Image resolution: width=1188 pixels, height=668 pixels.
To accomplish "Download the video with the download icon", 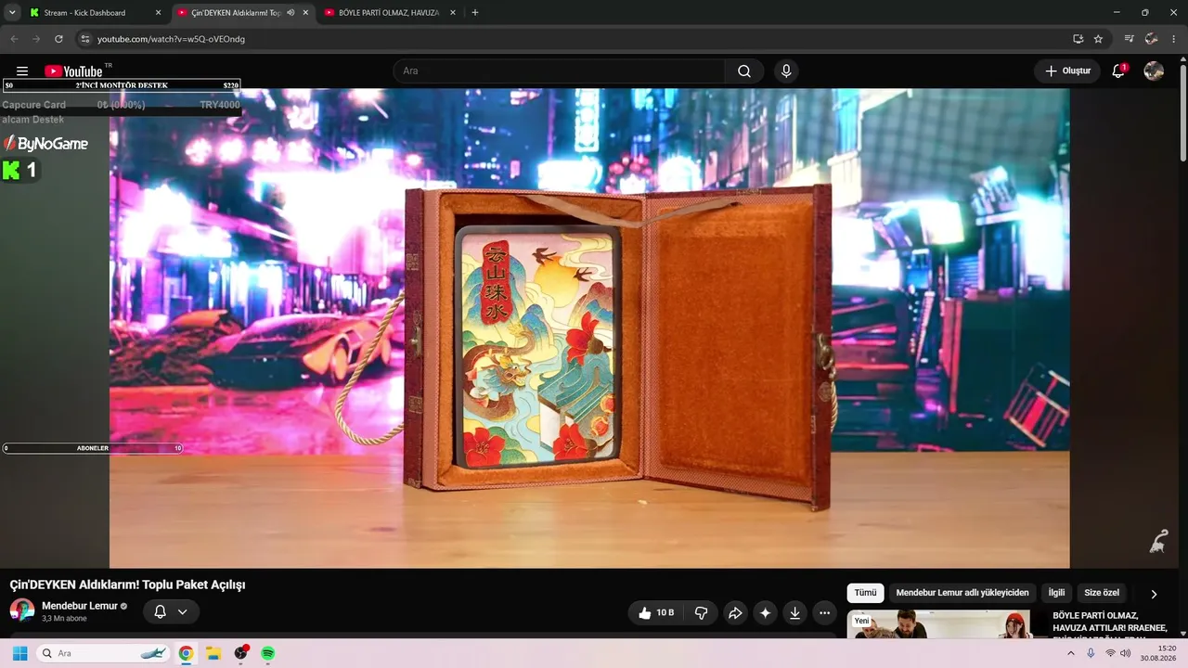I will click(794, 612).
